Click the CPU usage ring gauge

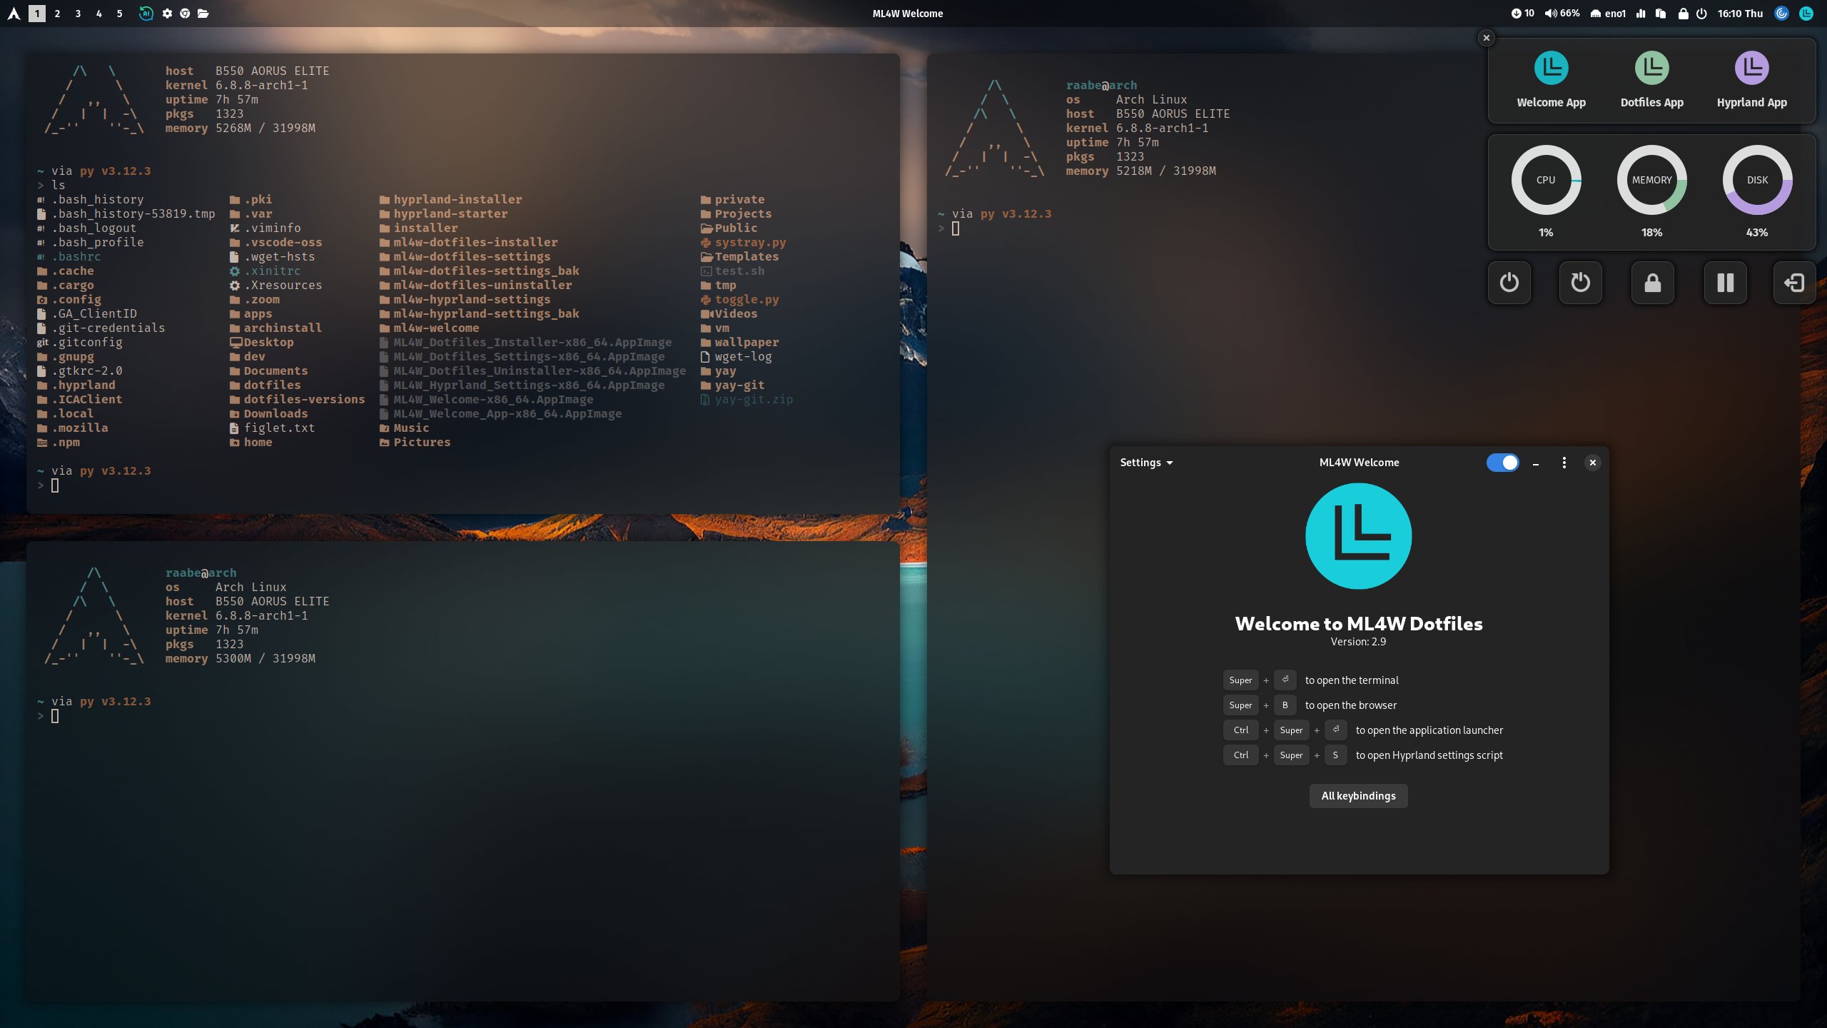(1545, 180)
